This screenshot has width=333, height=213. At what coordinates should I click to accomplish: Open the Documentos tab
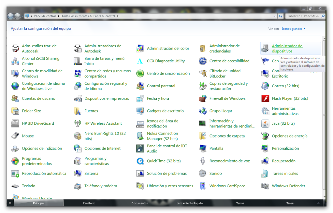pyautogui.click(x=139, y=203)
